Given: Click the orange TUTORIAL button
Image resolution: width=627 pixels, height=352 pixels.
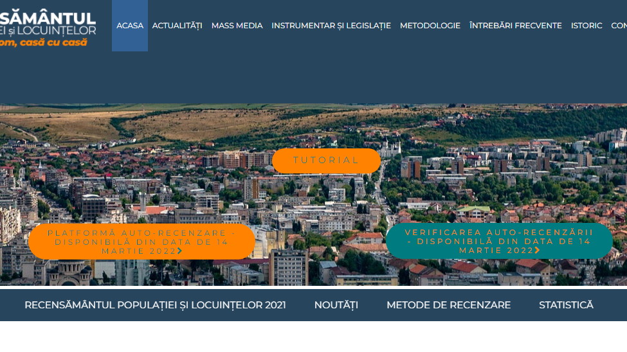Looking at the screenshot, I should pyautogui.click(x=326, y=161).
